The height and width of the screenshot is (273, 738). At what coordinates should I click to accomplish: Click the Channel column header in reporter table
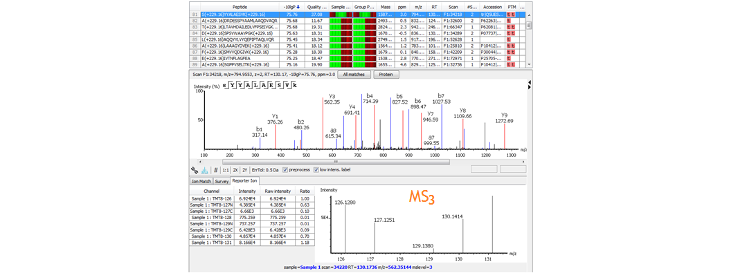pyautogui.click(x=211, y=191)
